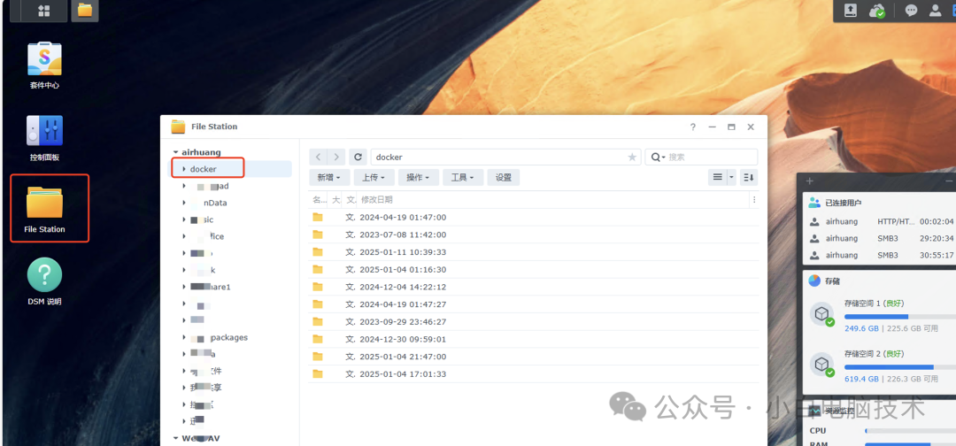Go back with the left arrow in File Station
Screen dimensions: 956x446
point(318,158)
